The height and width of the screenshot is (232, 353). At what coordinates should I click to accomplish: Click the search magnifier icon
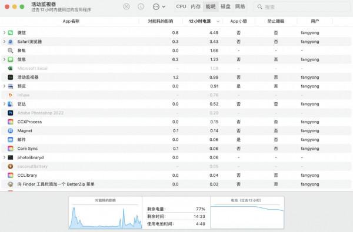click(x=260, y=6)
